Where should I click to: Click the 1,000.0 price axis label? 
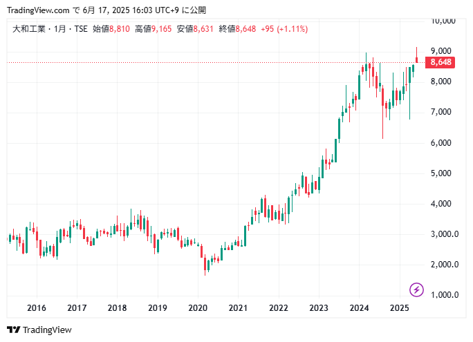coord(445,295)
